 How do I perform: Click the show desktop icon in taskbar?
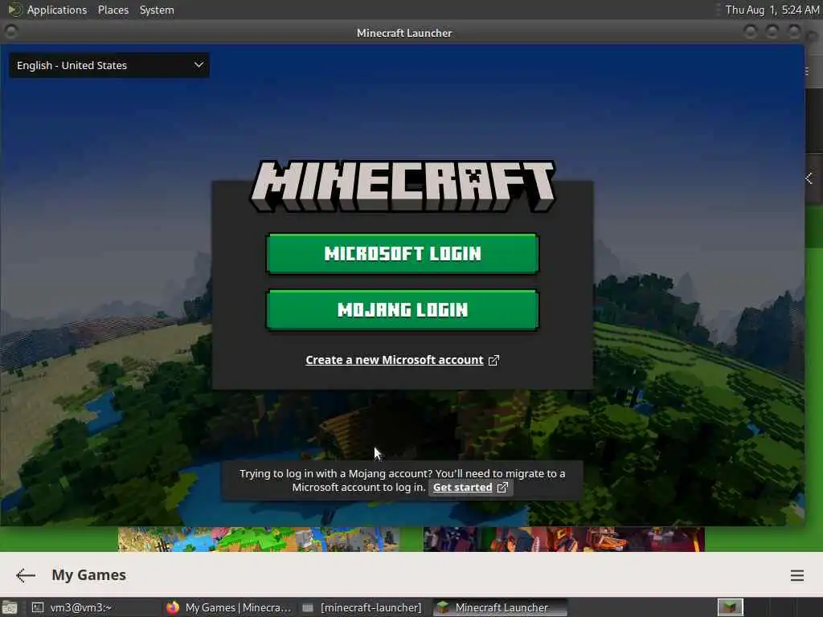coord(10,607)
